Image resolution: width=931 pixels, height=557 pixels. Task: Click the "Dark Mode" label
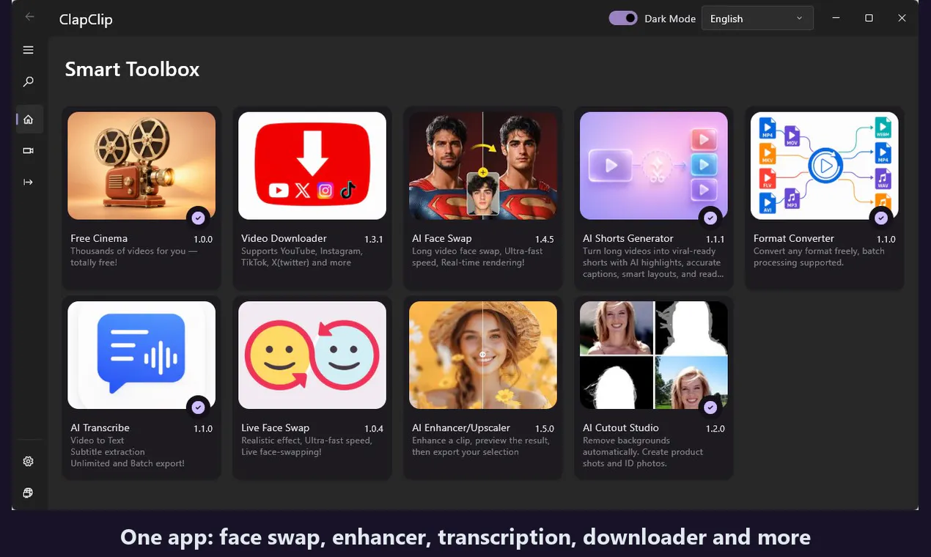[x=670, y=19]
